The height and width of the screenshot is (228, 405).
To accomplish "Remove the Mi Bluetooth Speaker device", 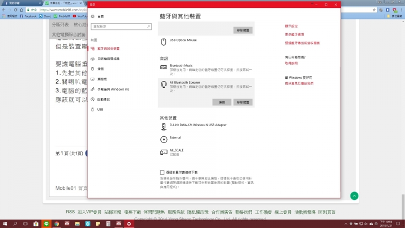I will (x=243, y=102).
